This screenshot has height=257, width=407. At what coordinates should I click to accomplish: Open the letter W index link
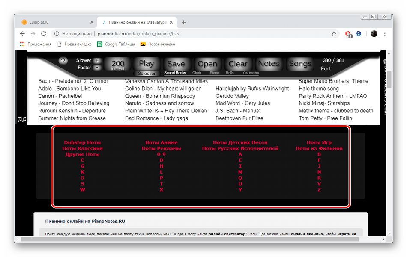82,189
